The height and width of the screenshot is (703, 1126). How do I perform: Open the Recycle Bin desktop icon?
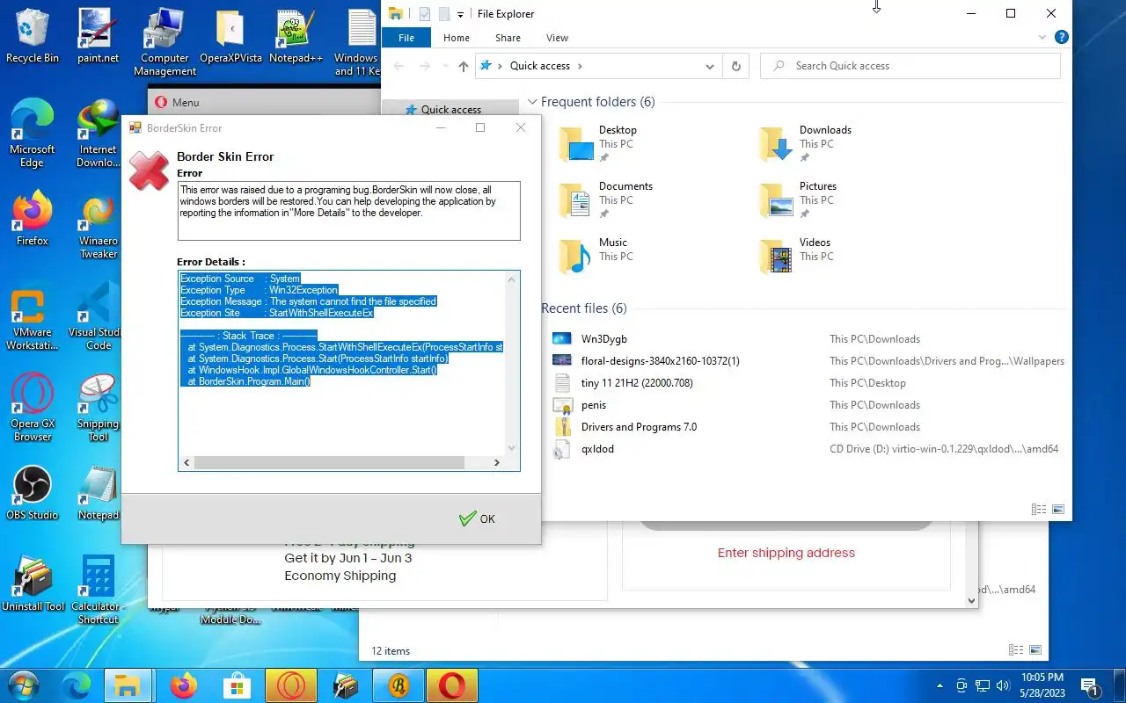pyautogui.click(x=33, y=37)
